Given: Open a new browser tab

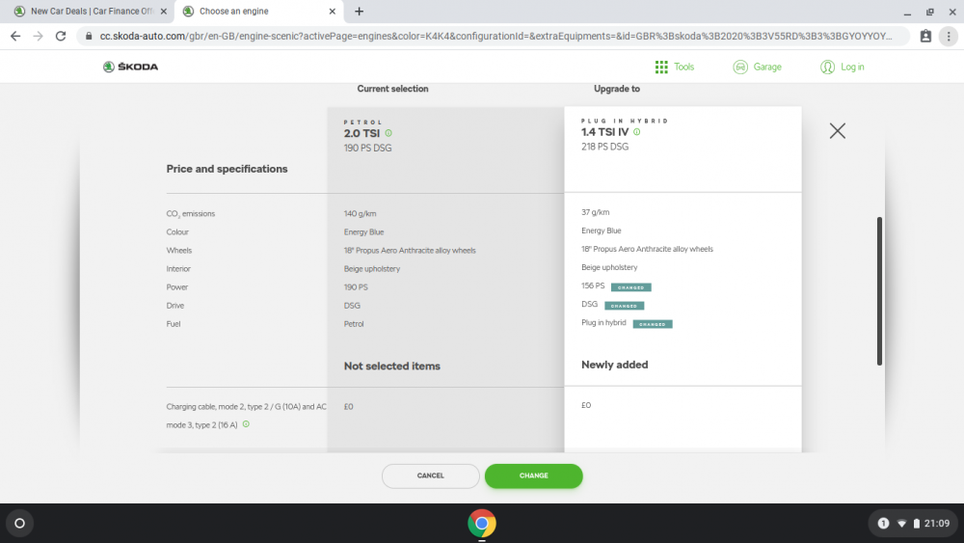Looking at the screenshot, I should (359, 11).
